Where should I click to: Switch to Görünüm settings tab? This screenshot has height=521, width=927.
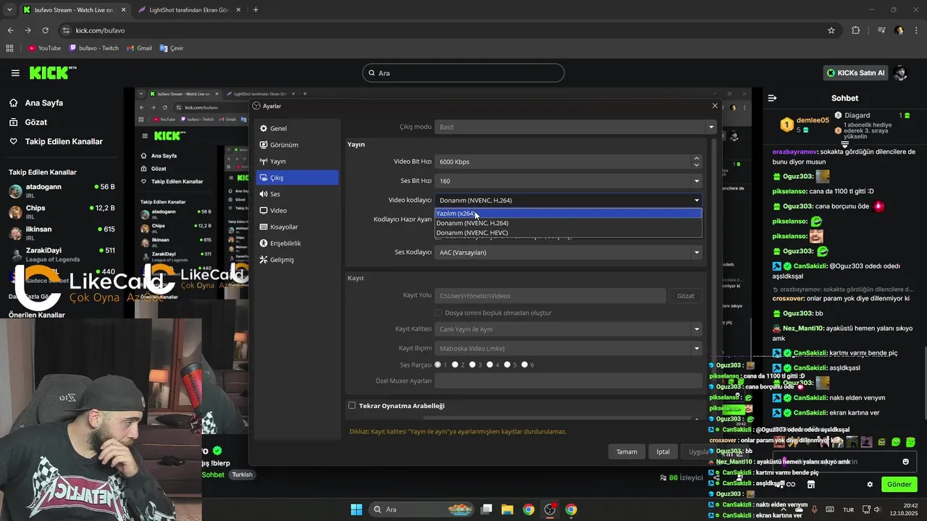297,145
